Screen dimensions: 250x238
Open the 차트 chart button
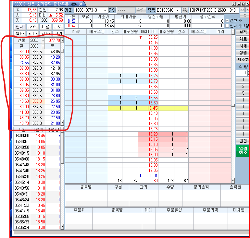pyautogui.click(x=243, y=39)
